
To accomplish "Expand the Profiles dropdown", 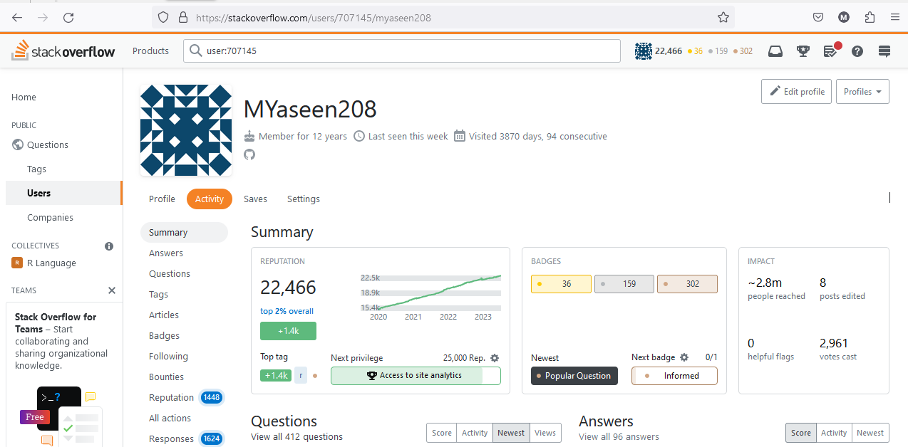I will [x=862, y=92].
